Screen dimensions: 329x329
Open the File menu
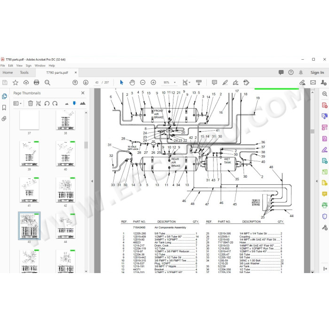pos(3,65)
